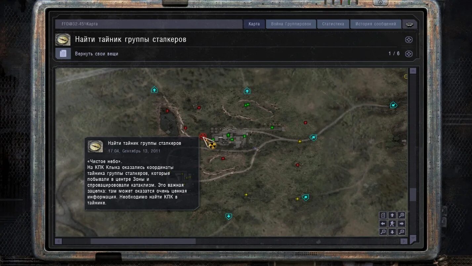Click tooltip title Найти тайник группы сталкеров

tap(145, 143)
